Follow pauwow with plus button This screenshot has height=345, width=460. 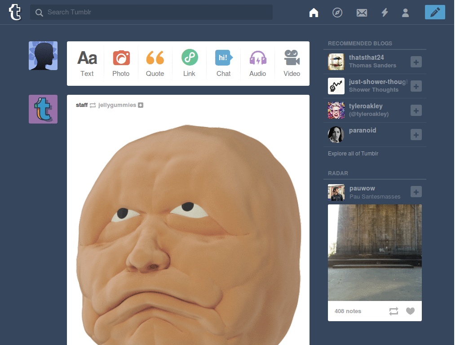tap(416, 192)
